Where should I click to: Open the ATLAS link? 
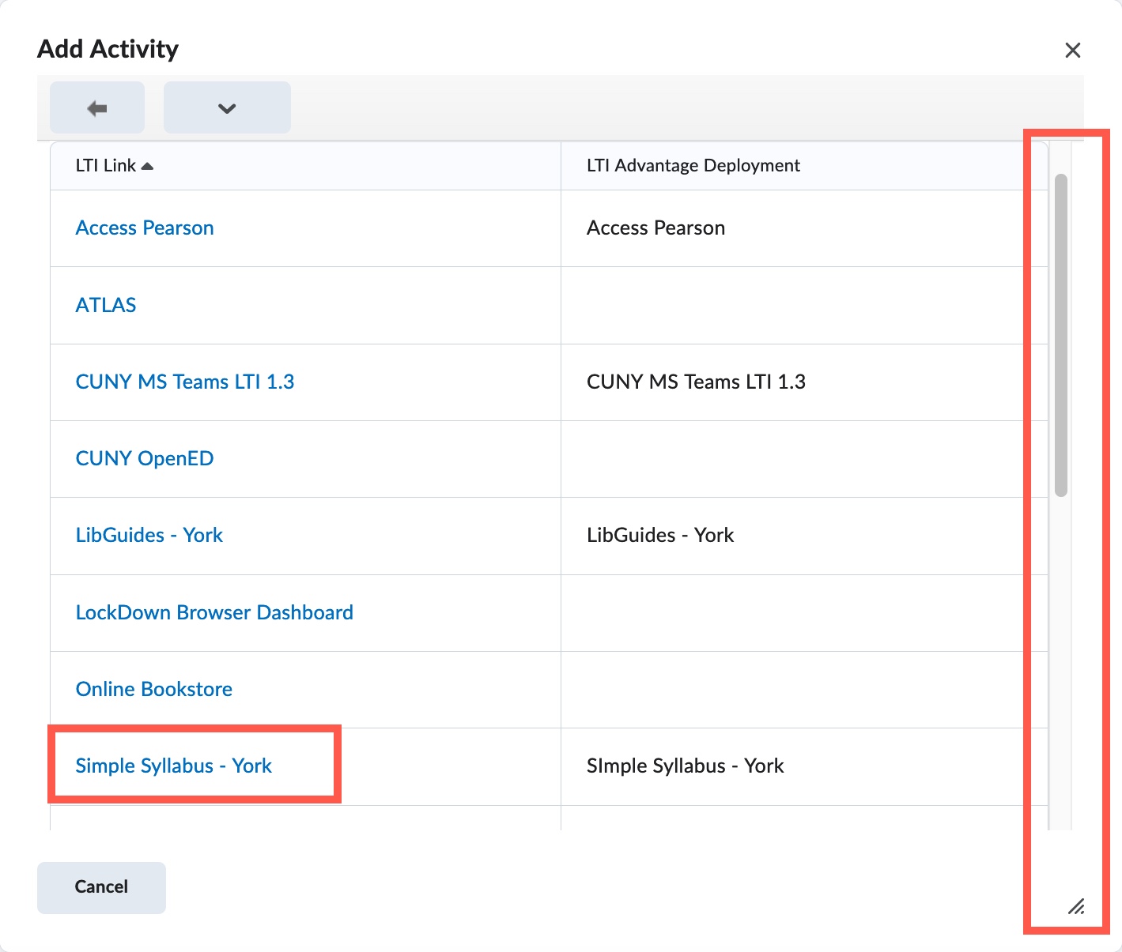click(106, 305)
